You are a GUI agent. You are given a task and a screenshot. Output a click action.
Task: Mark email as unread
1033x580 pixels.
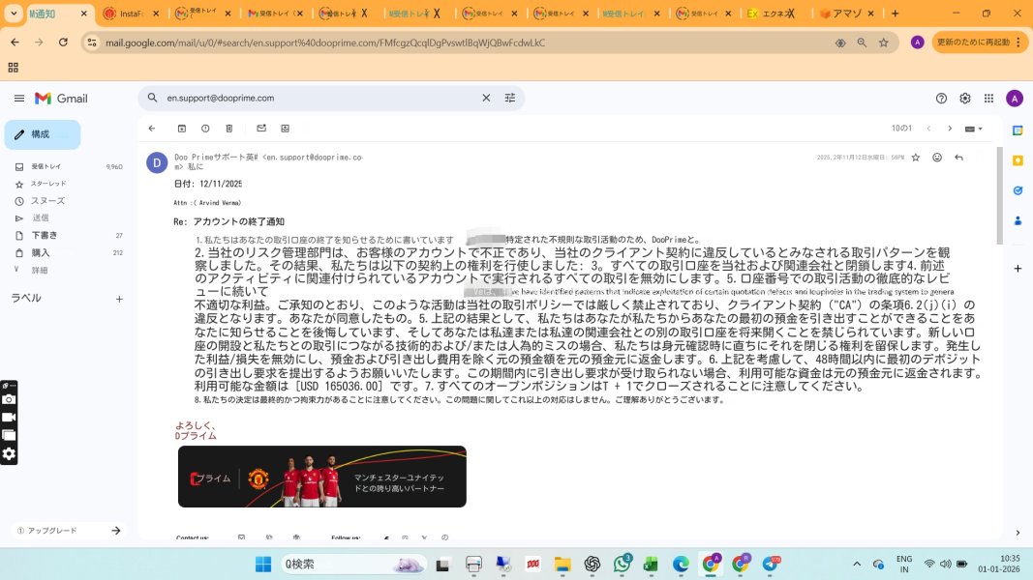pyautogui.click(x=261, y=129)
